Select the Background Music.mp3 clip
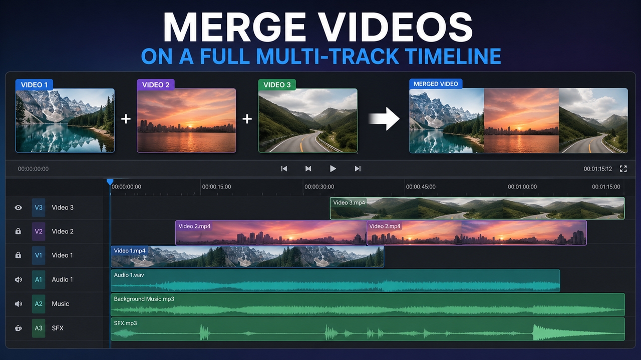Screen dimensions: 641x360 coord(367,304)
